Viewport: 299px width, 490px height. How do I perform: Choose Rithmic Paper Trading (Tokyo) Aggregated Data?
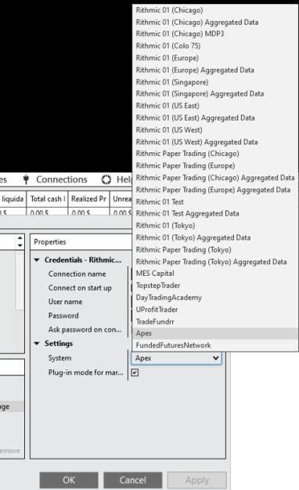214,262
